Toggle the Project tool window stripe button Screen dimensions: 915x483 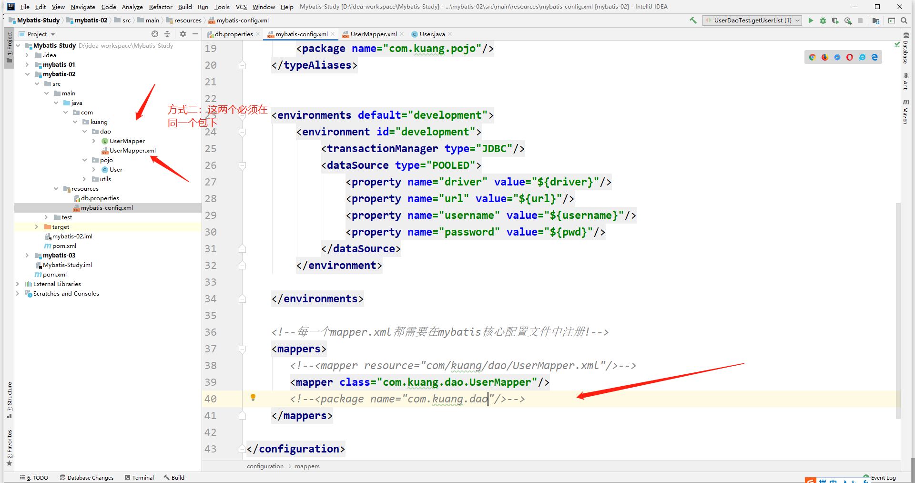9,48
